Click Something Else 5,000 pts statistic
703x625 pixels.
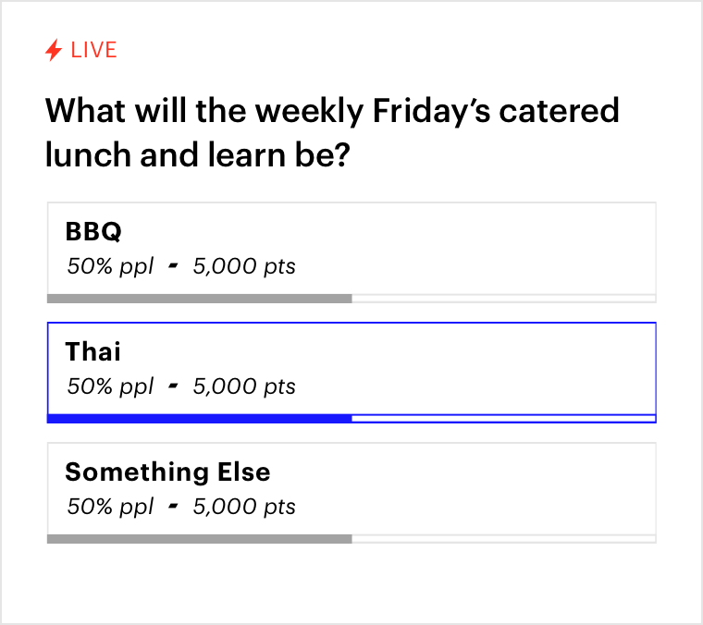click(x=244, y=507)
